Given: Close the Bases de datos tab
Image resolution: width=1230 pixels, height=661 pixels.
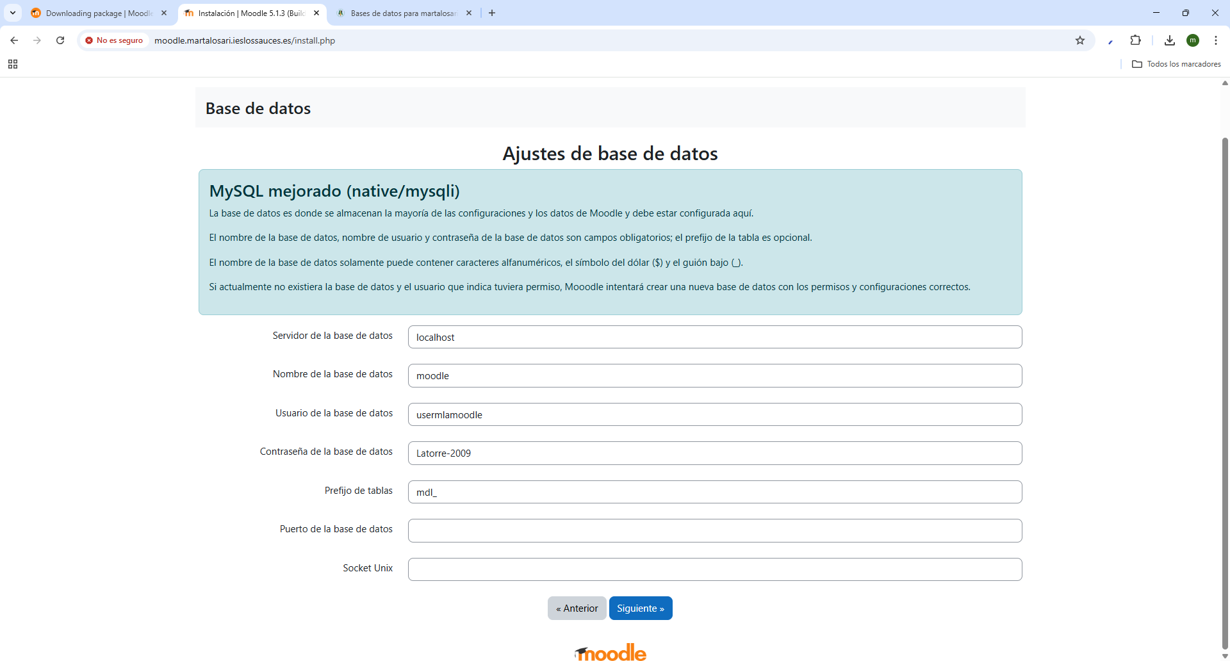Looking at the screenshot, I should 469,13.
